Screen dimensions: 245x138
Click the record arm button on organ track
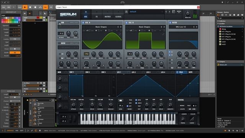(x=38, y=18)
